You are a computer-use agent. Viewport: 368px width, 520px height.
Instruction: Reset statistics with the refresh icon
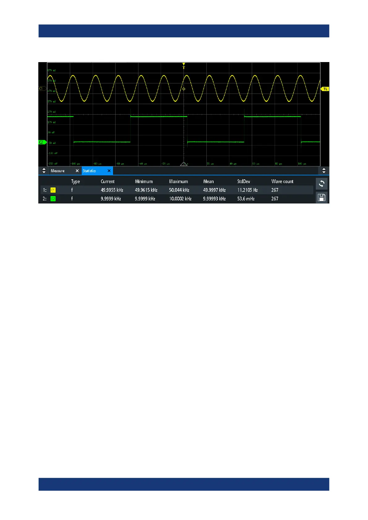[321, 184]
